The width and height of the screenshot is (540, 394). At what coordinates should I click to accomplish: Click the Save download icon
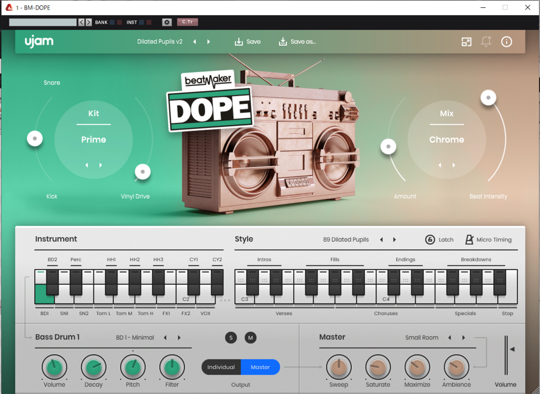239,42
